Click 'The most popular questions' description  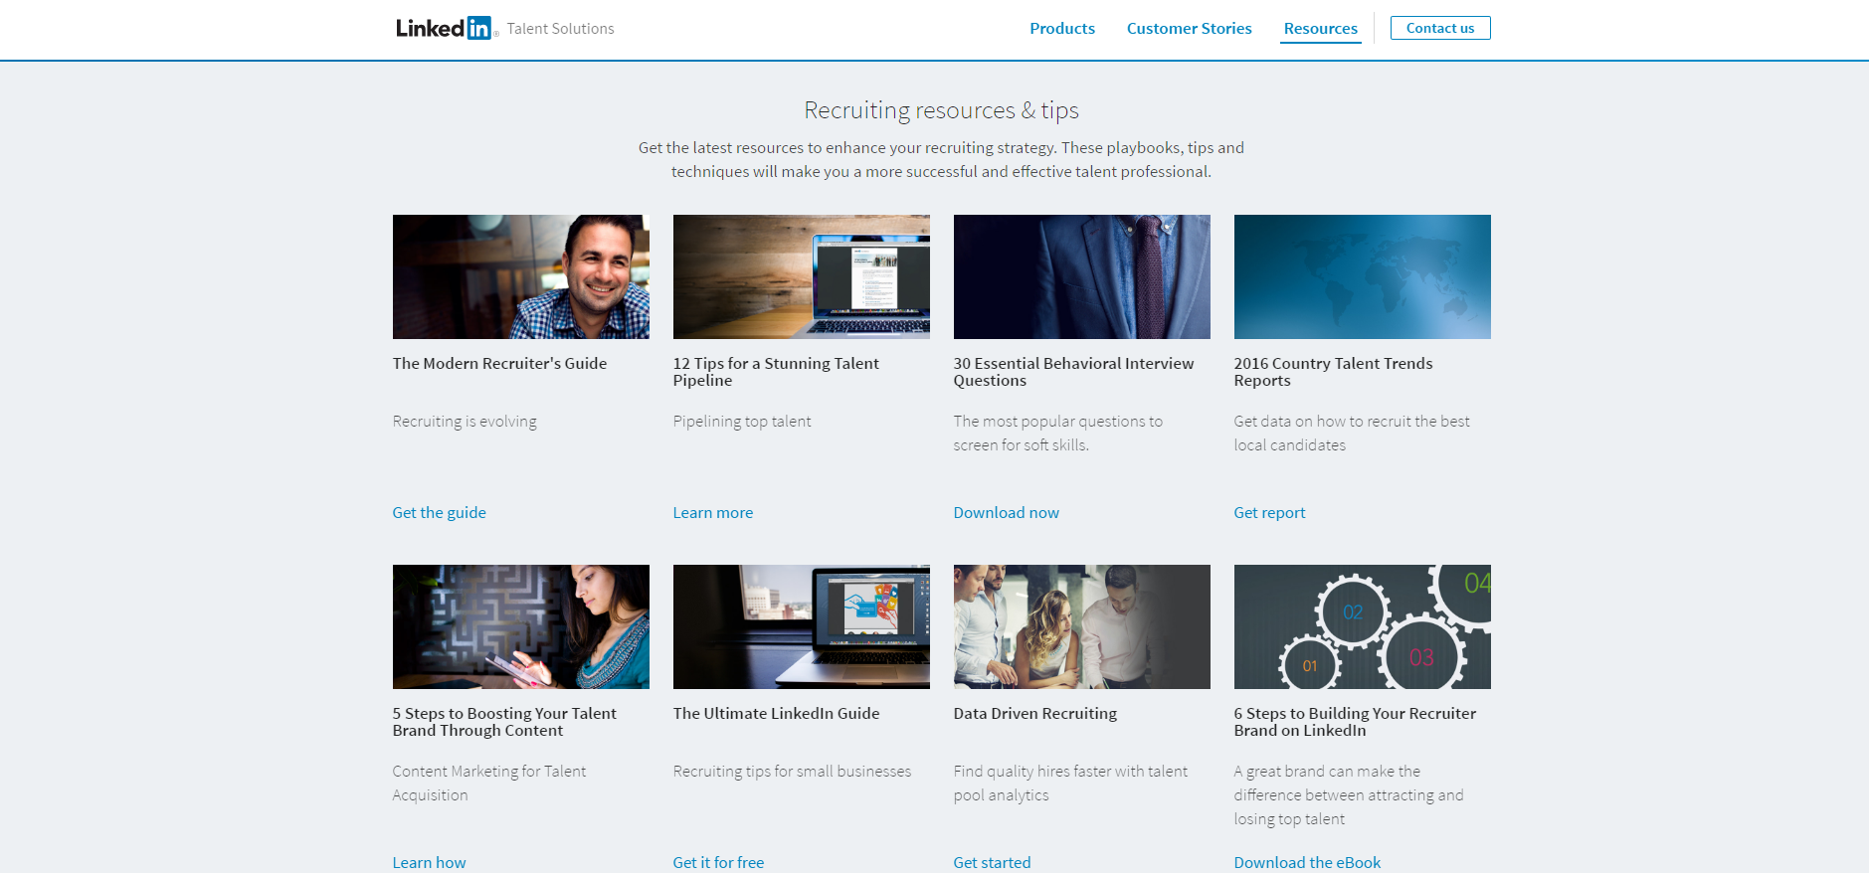pyautogui.click(x=1057, y=434)
